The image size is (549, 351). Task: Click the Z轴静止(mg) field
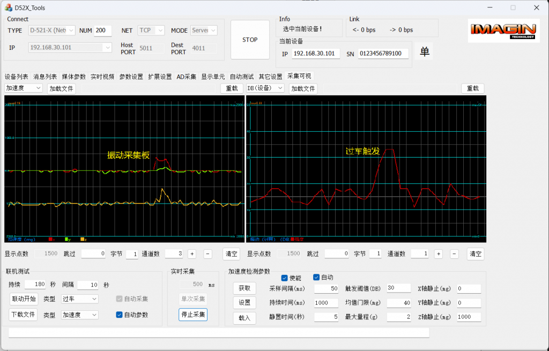click(469, 317)
